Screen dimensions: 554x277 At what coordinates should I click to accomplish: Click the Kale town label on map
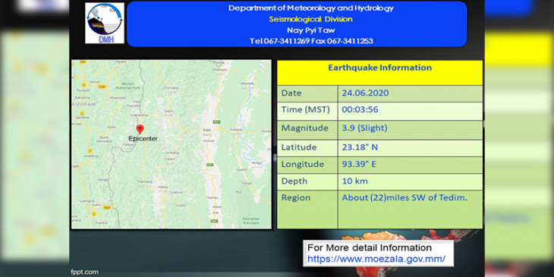(x=207, y=131)
